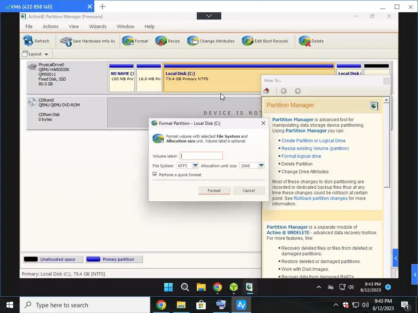Click the Volume label input field
This screenshot has width=418, height=313.
(x=201, y=156)
